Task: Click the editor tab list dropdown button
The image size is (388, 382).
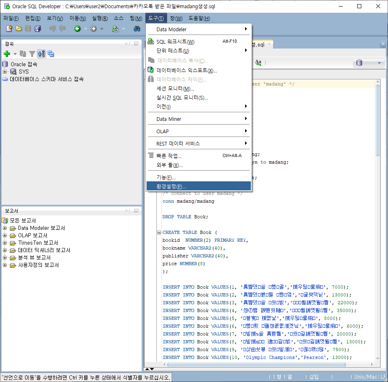Action: (383, 44)
